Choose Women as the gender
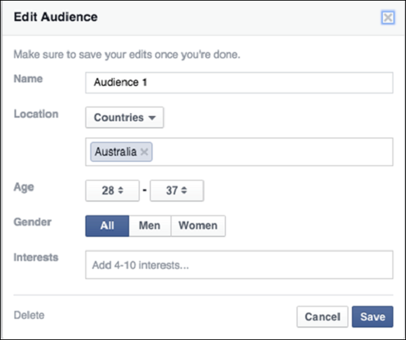Viewport: 406px width, 340px height. click(198, 226)
